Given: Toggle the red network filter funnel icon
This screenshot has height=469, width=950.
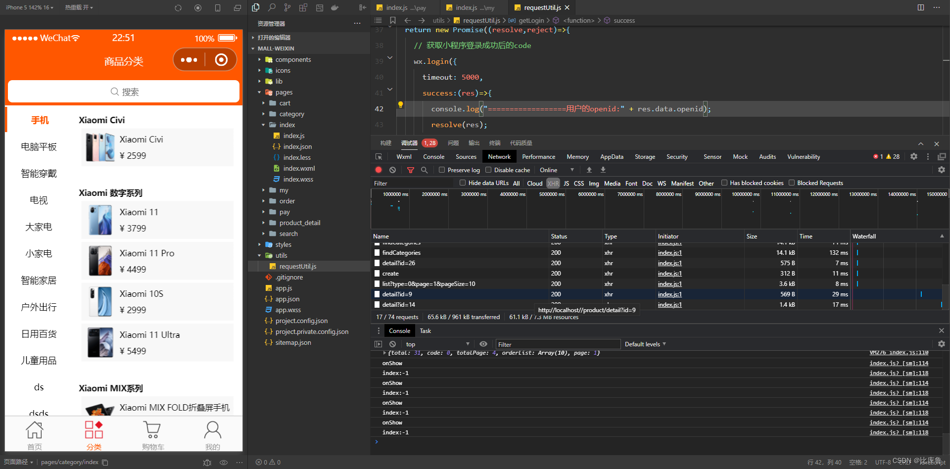Looking at the screenshot, I should [x=410, y=170].
